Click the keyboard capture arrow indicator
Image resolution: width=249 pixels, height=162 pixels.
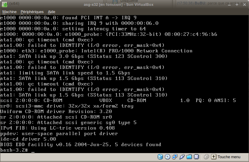(x=213, y=157)
